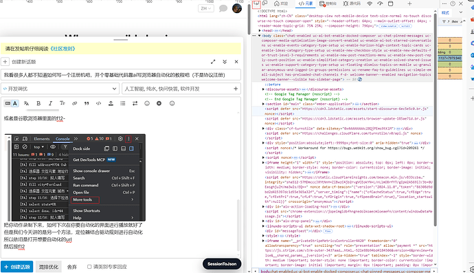474x273 pixels.
Task: Insert a blockquote in composer
Action: [87, 104]
